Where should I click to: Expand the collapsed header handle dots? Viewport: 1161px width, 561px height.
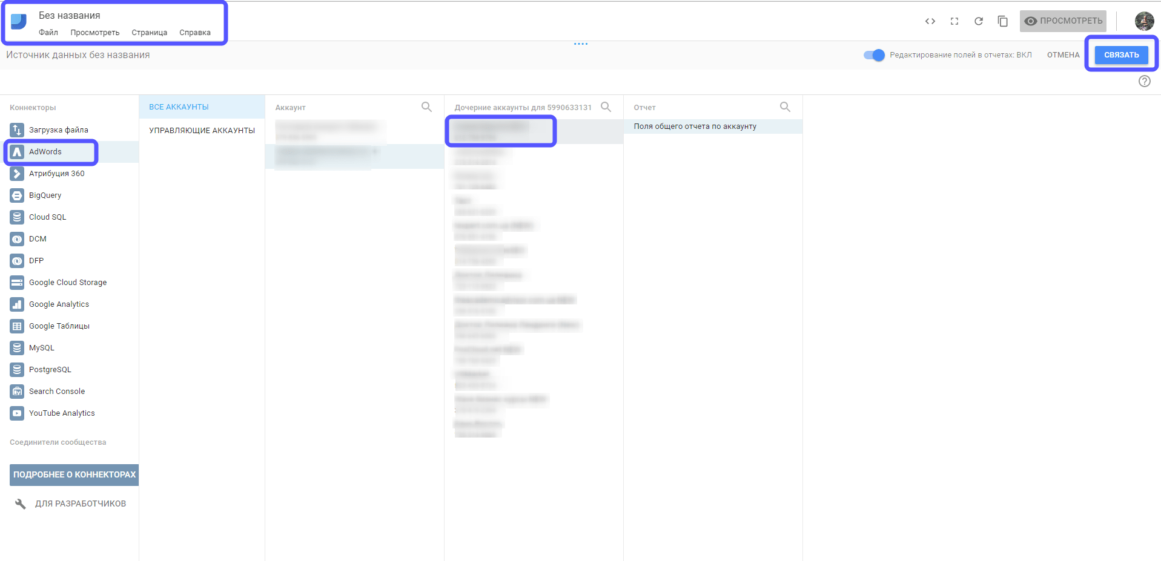click(580, 44)
